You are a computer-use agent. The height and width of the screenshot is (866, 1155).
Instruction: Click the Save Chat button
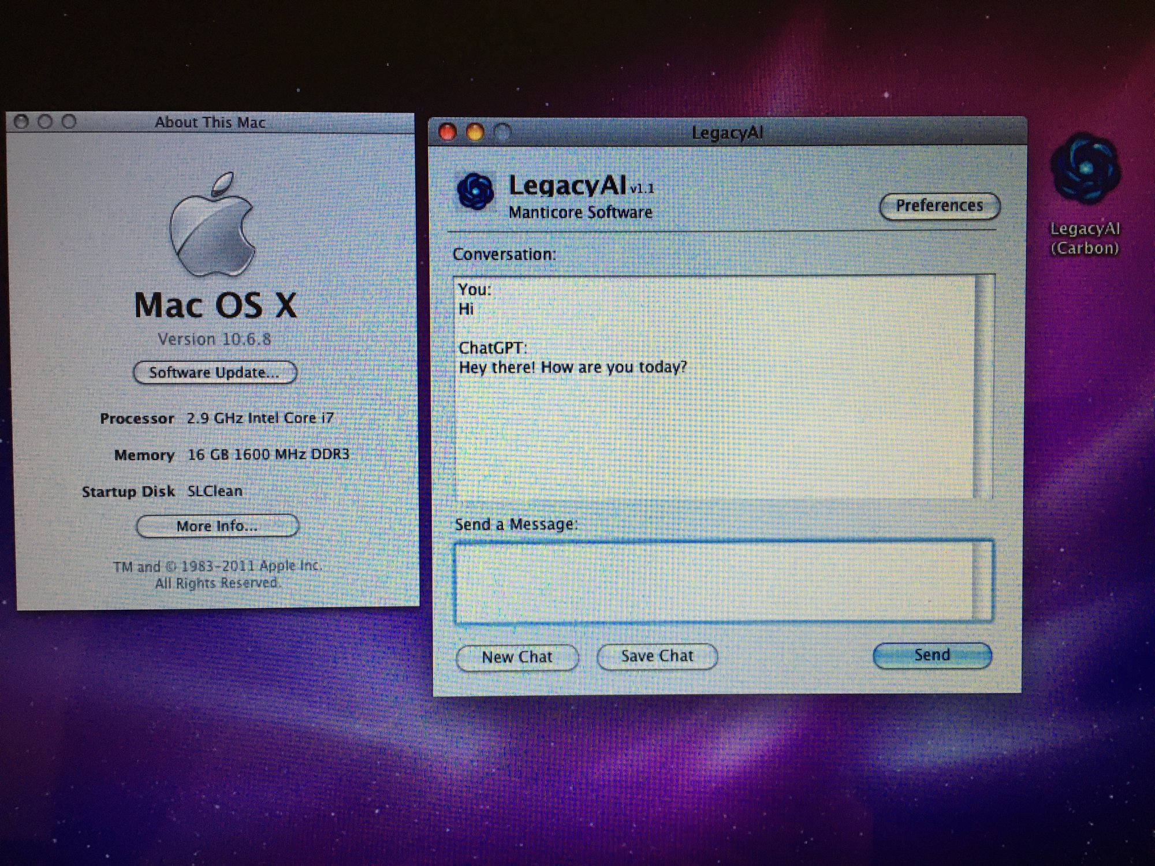(657, 656)
